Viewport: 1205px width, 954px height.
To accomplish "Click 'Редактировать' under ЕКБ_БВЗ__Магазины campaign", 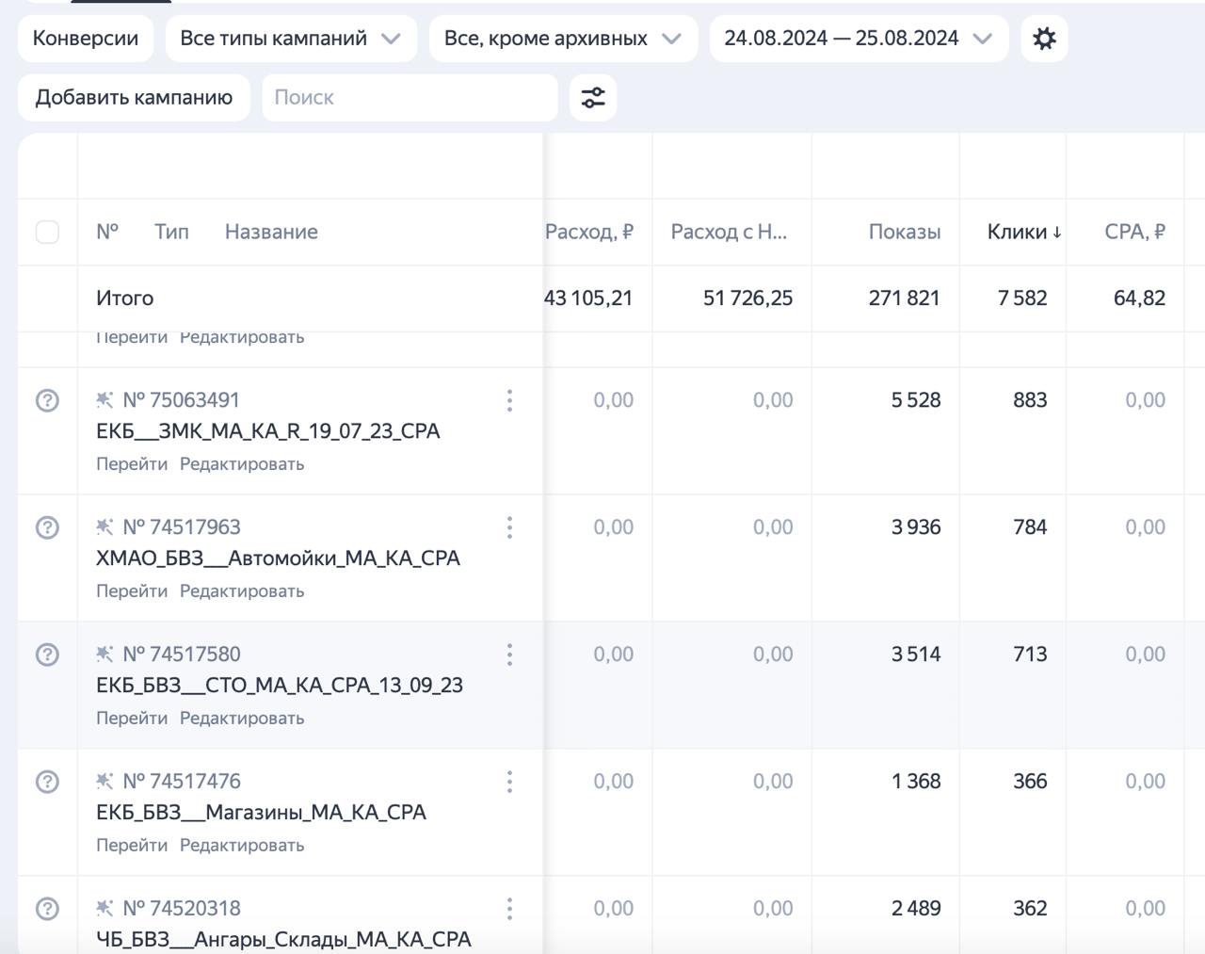I will tap(242, 846).
